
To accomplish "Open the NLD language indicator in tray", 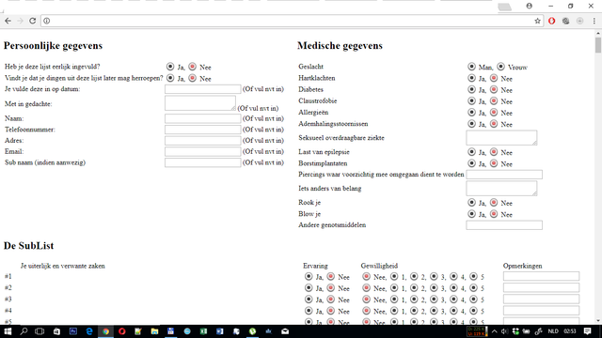I will [x=553, y=331].
